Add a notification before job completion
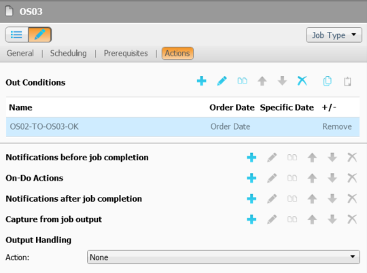367x273 pixels. coord(251,158)
